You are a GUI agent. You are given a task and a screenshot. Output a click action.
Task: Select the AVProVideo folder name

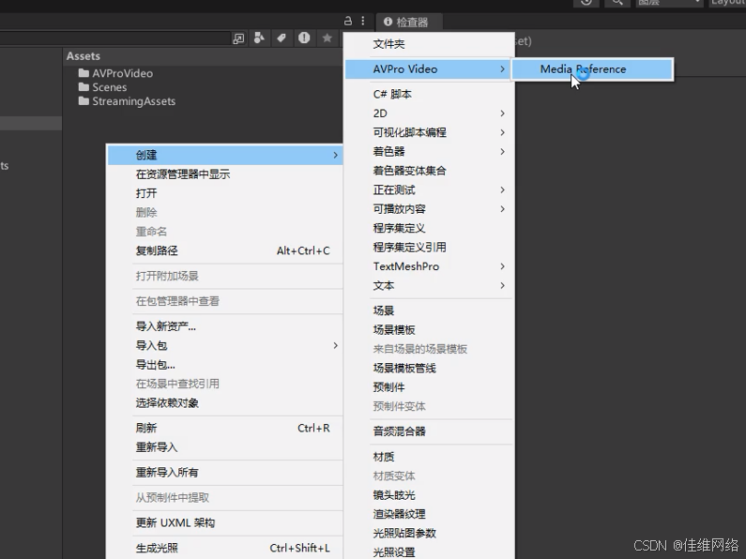click(x=123, y=73)
